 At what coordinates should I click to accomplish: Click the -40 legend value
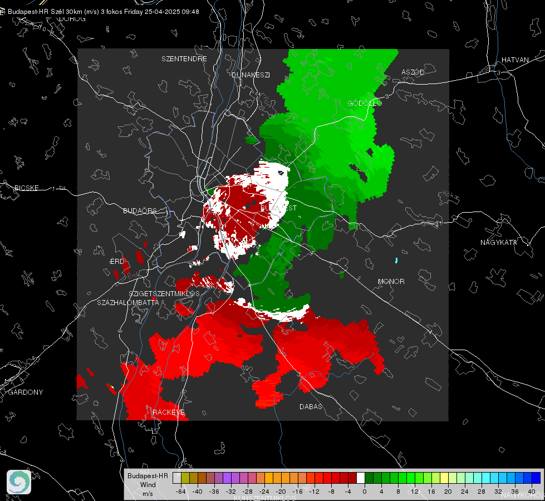click(x=198, y=492)
